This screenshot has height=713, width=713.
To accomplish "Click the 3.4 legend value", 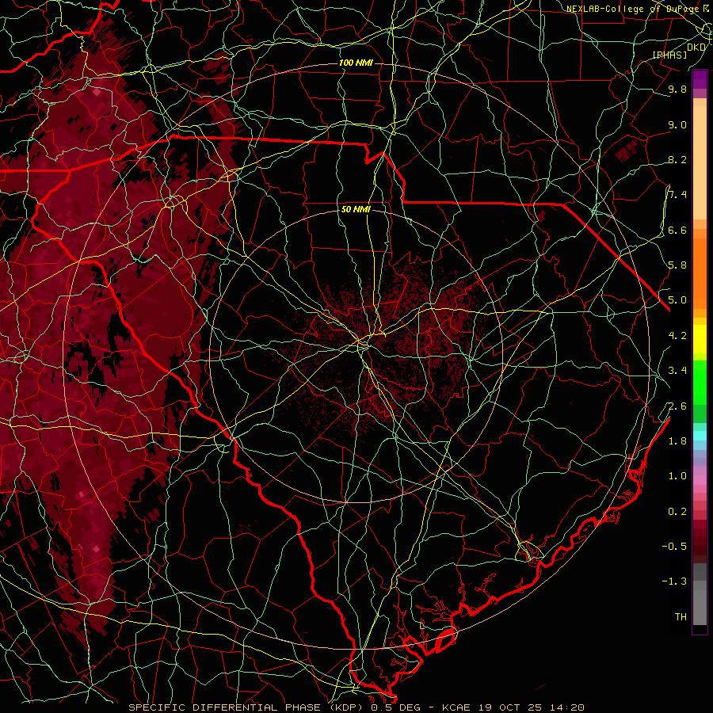I will tap(677, 370).
